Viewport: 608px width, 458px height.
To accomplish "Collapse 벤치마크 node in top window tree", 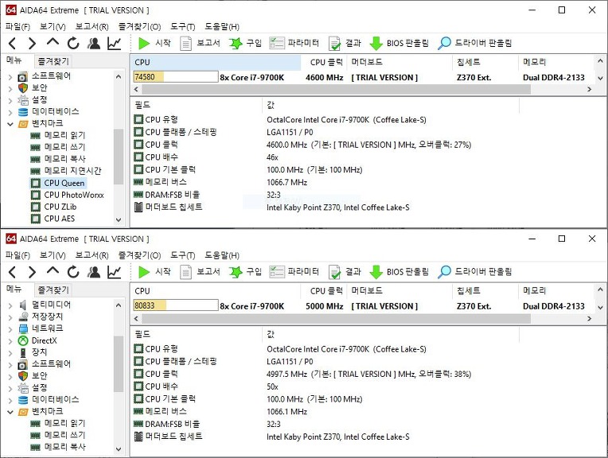I will pos(10,124).
